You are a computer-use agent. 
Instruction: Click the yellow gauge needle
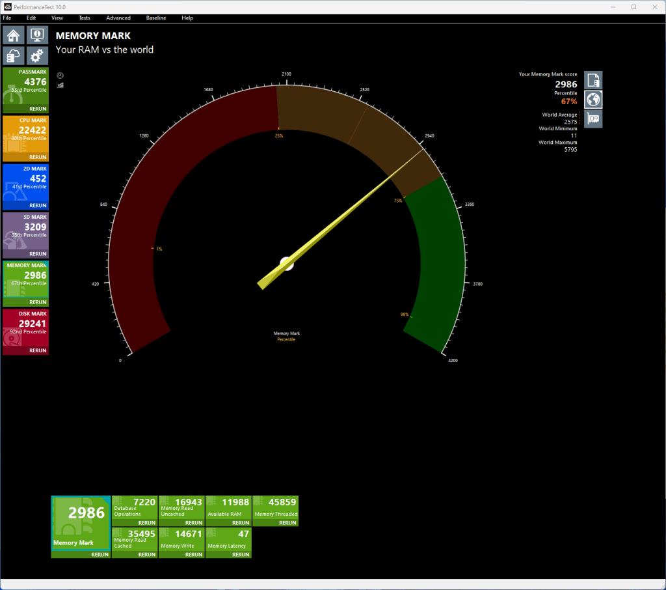tap(341, 219)
